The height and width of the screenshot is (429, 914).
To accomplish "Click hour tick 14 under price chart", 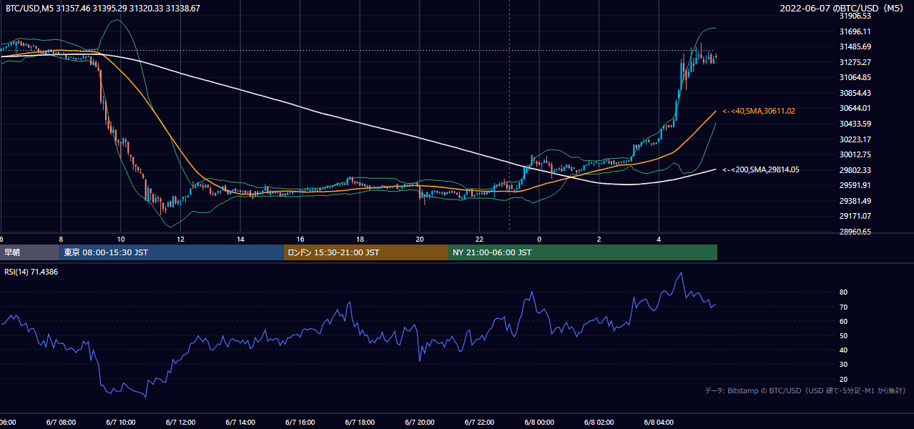I will coord(240,240).
